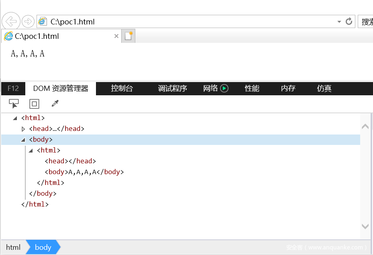Collapse the root html node
373x255 pixels.
(15, 118)
